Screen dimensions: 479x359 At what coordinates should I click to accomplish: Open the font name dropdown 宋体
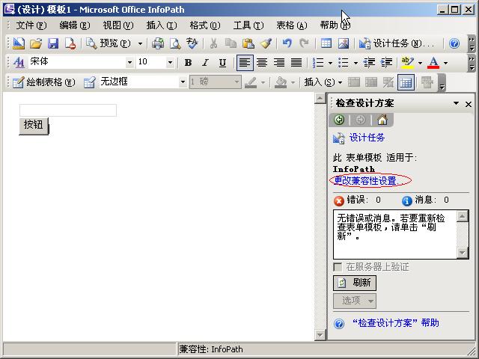pos(129,63)
